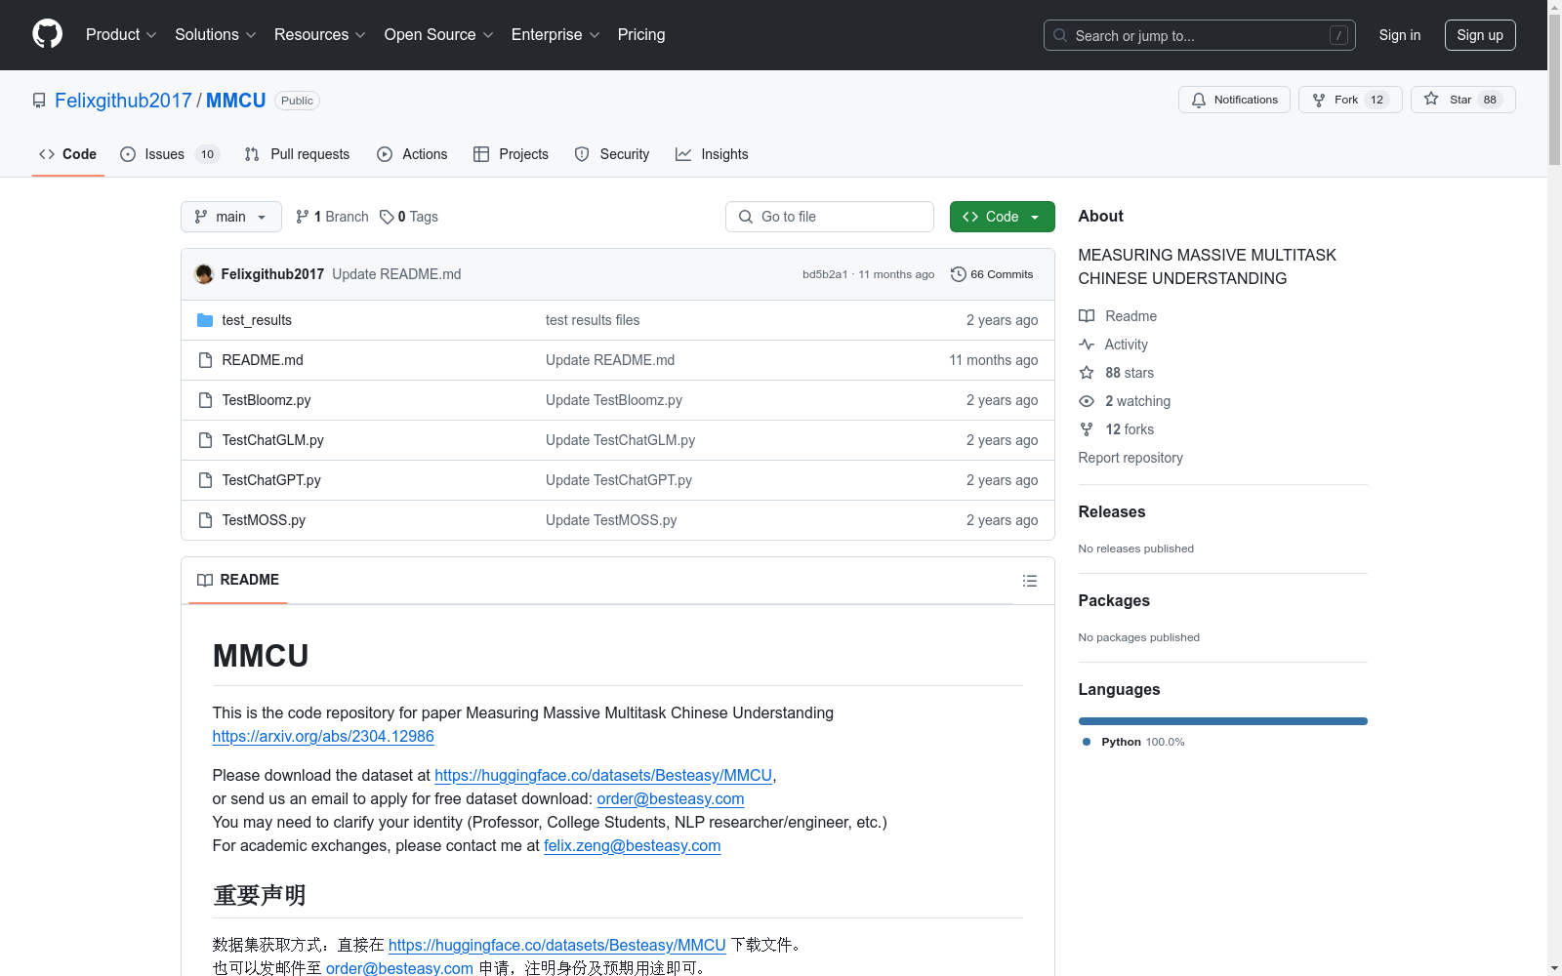Star the MMCU repository
The image size is (1562, 976).
[1462, 100]
